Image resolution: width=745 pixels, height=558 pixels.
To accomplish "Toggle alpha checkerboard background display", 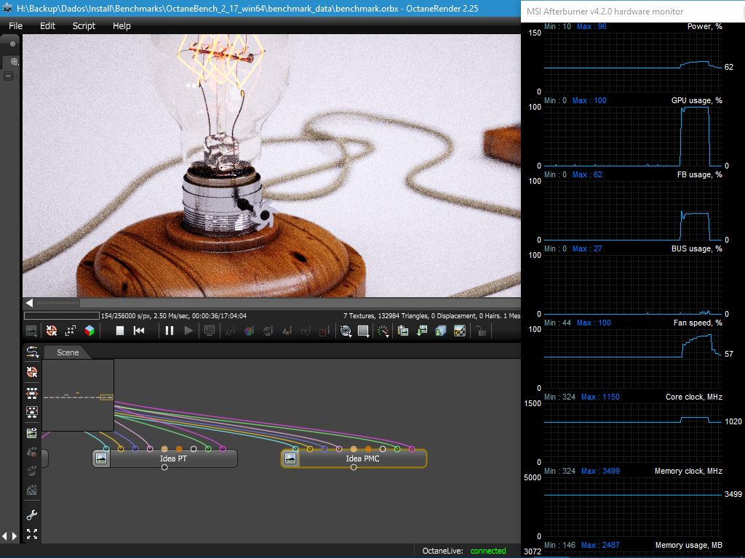I will point(460,331).
